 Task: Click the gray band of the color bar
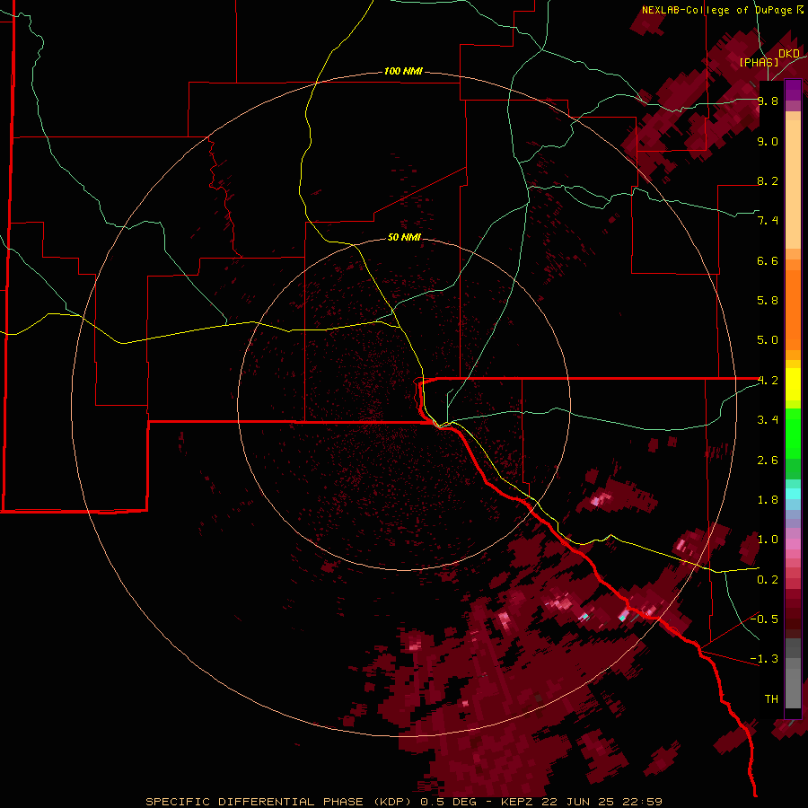coord(793,674)
